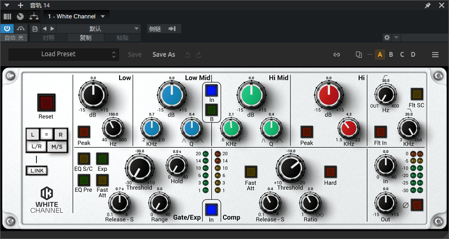The width and height of the screenshot is (449, 239).
Task: Click the Low band dB gain knob
Action: point(93,95)
